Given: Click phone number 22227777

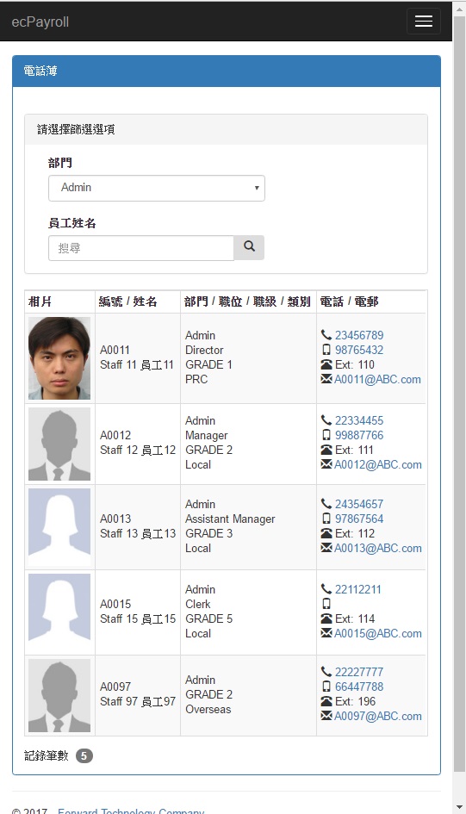Looking at the screenshot, I should point(359,672).
